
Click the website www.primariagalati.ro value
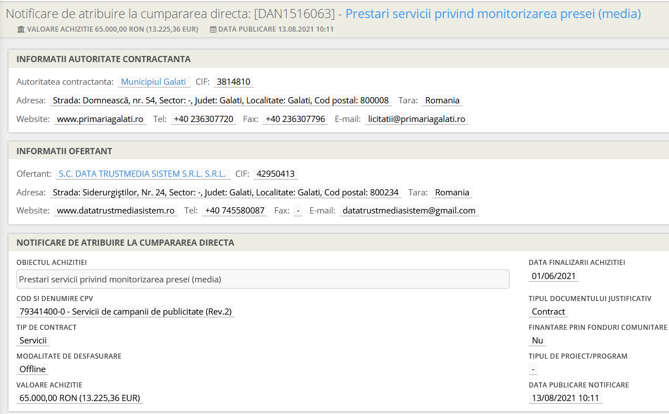[100, 119]
